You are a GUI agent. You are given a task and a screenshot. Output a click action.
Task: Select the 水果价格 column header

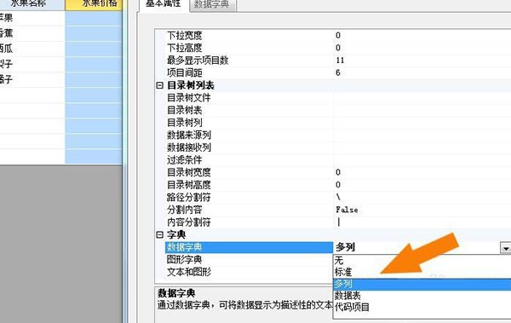pos(94,4)
